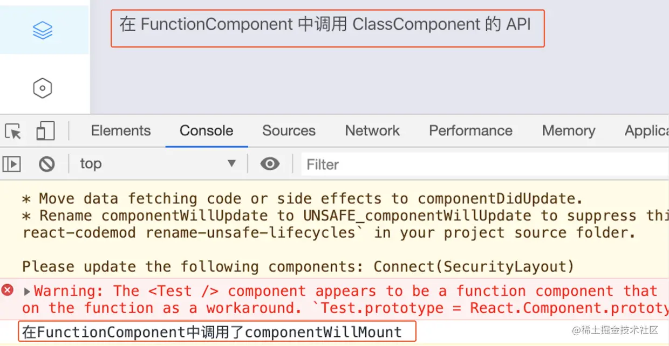Image resolution: width=669 pixels, height=346 pixels.
Task: Click the red error icon beside Warning
Action: 8,290
